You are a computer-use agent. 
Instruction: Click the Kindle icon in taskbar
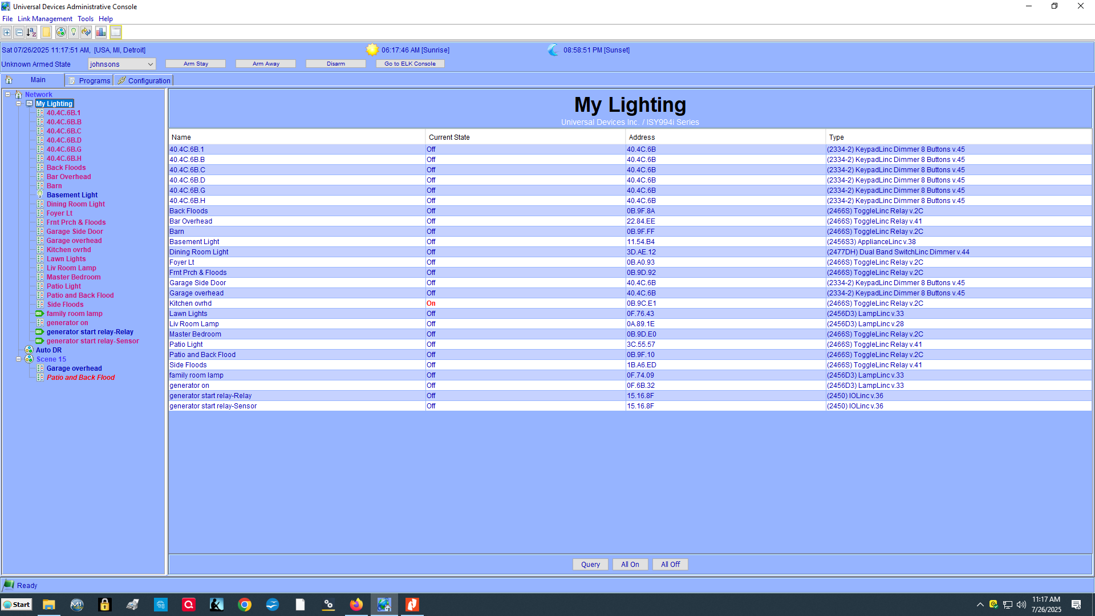tap(217, 605)
